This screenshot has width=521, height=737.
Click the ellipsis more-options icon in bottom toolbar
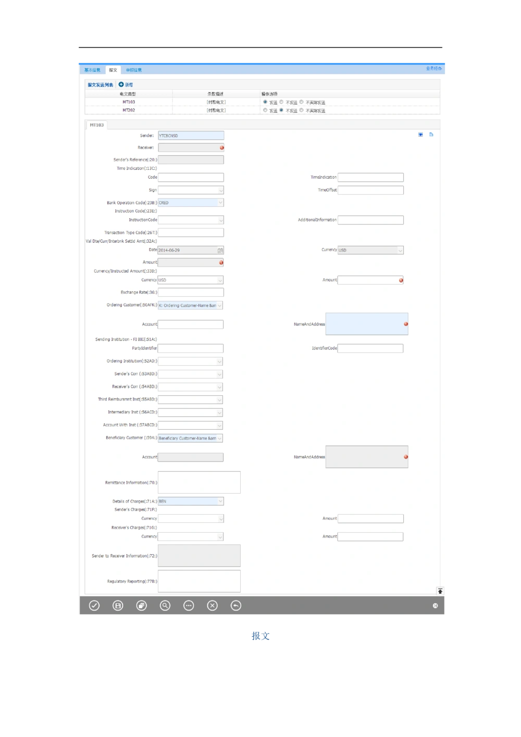point(189,605)
